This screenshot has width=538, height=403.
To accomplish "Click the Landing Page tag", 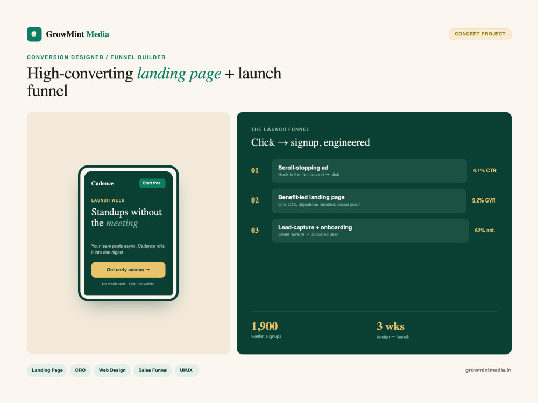I will 47,370.
